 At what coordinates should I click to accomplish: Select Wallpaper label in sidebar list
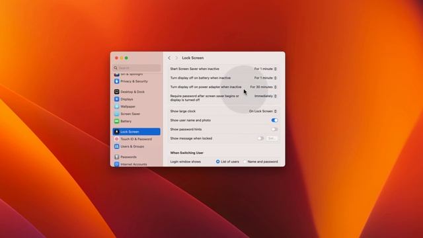[x=128, y=106]
